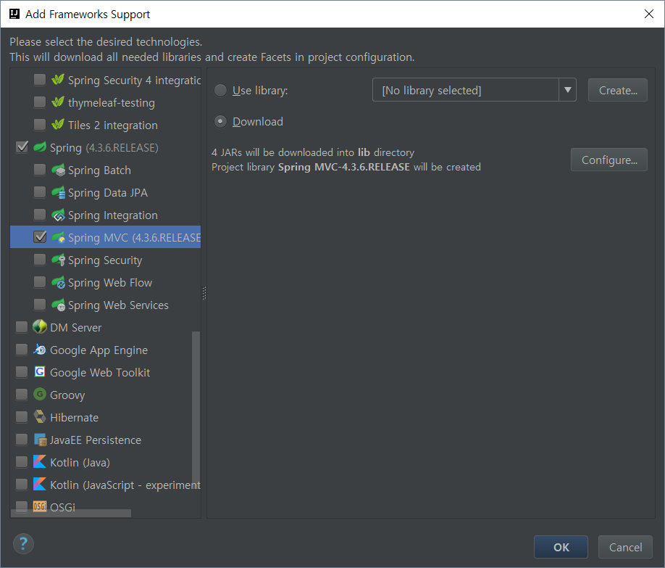
Task: Close the Add Frameworks Support dialog
Action: (x=649, y=14)
